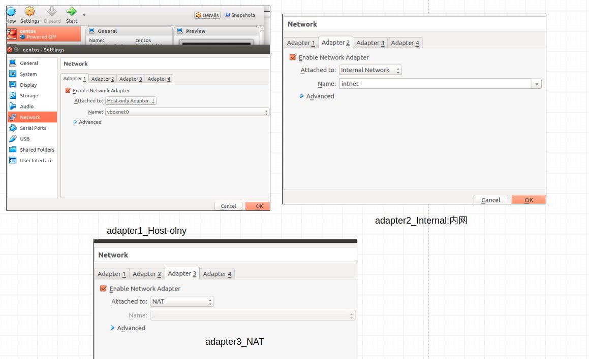Open General settings category icon

click(x=13, y=63)
